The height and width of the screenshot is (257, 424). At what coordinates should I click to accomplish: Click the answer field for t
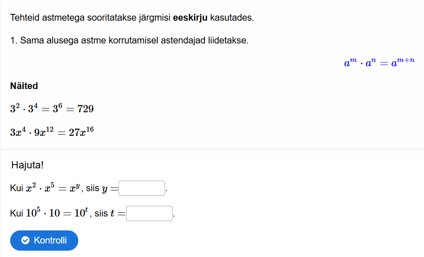(x=149, y=214)
